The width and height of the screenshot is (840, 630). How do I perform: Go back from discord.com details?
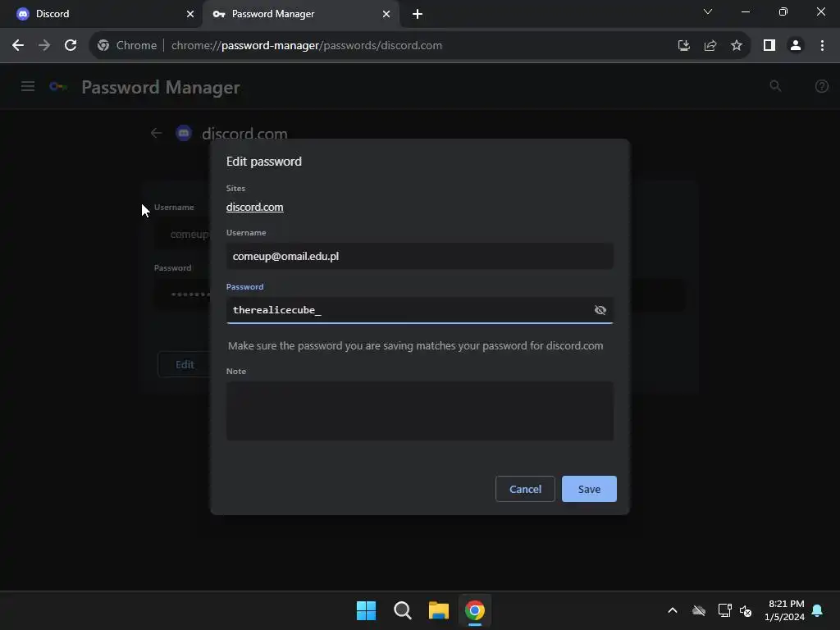[x=156, y=133]
